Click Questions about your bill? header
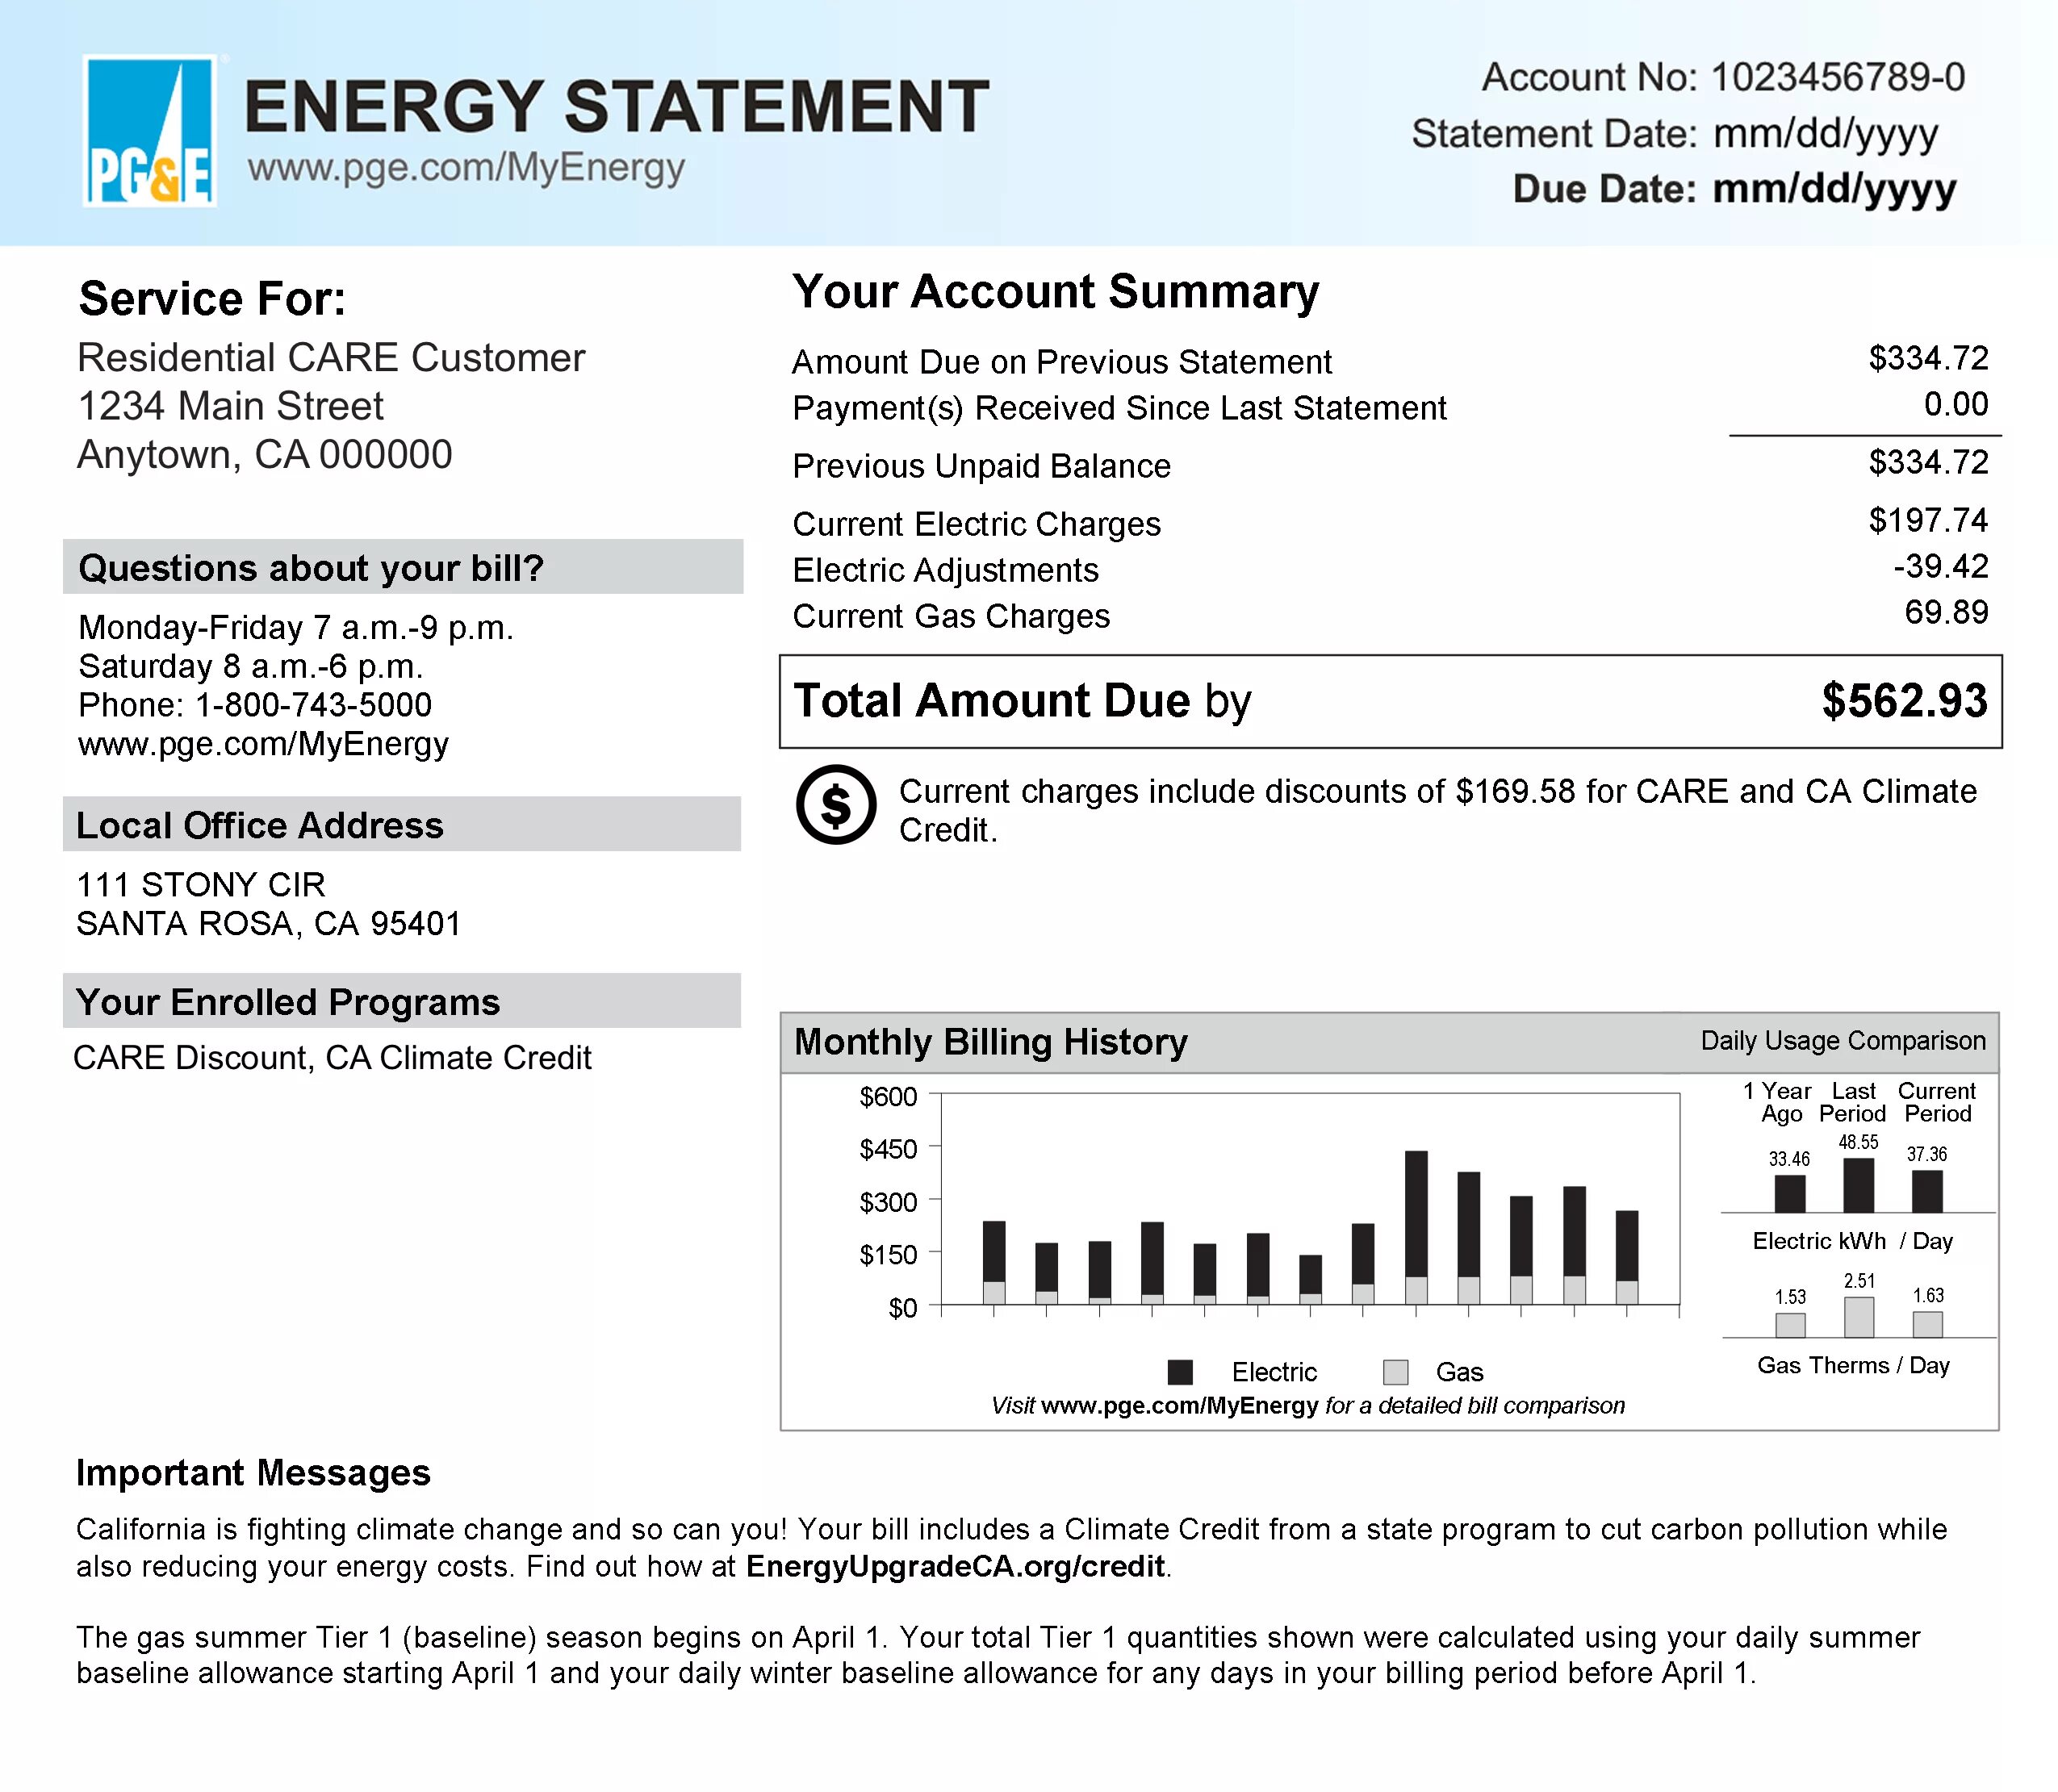Image resolution: width=2058 pixels, height=1792 pixels. click(x=403, y=567)
